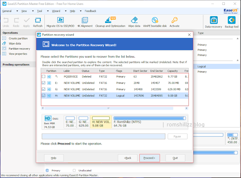The height and width of the screenshot is (178, 241).
Task: Check the PQSERVICE partition checkbox
Action: point(44,76)
